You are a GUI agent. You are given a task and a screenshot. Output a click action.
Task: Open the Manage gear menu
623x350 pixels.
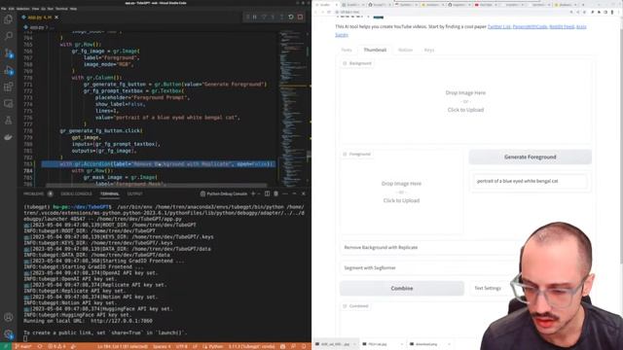9,334
